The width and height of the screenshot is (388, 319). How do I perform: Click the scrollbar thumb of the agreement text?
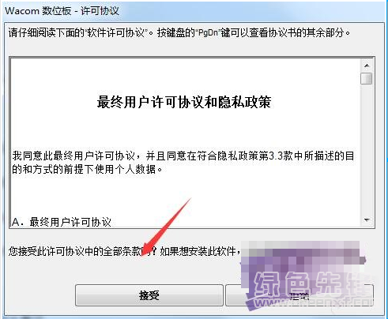(367, 78)
